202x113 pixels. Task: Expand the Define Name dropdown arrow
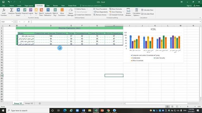point(87,9)
